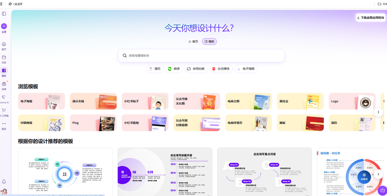Open the bookmarks folder at top right
Image resolution: width=387 pixels, height=196 pixels.
point(382,4)
